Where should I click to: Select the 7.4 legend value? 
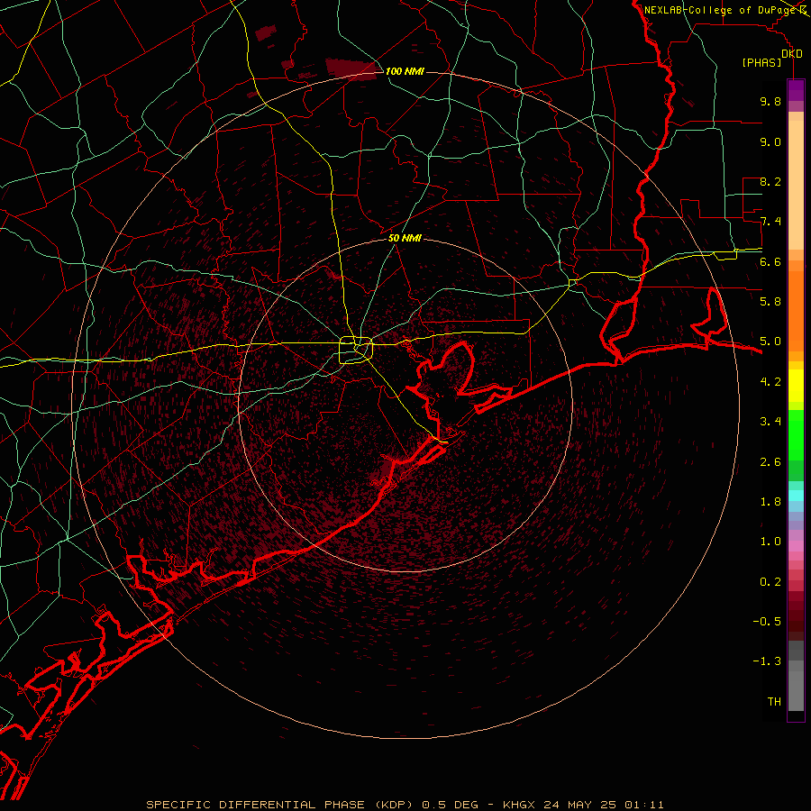coord(770,222)
